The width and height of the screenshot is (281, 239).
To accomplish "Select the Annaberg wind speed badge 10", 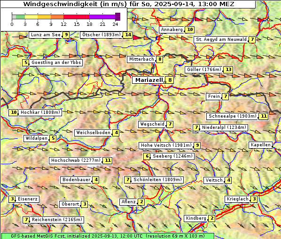I will click(189, 30).
